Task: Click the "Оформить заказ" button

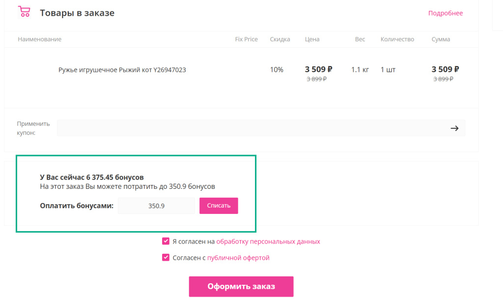Action: coord(241,286)
